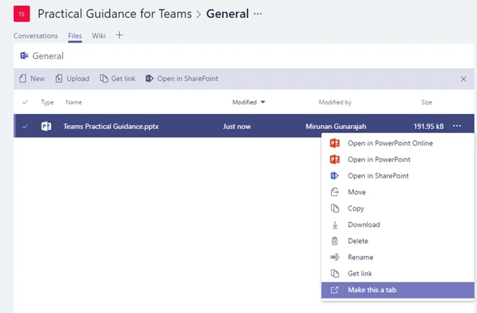
Task: Click the Move icon in context menu
Action: click(x=335, y=192)
